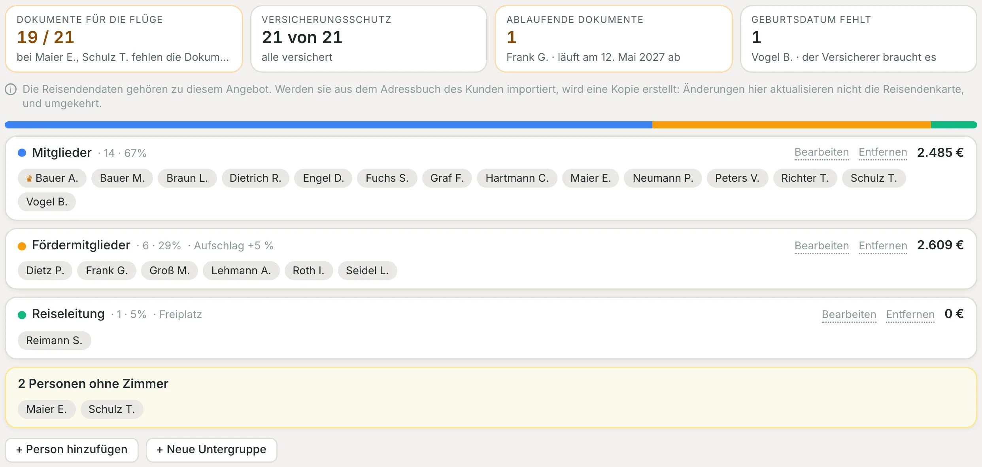Select the Dietz P. traveler chip
This screenshot has height=467, width=982.
(x=45, y=271)
